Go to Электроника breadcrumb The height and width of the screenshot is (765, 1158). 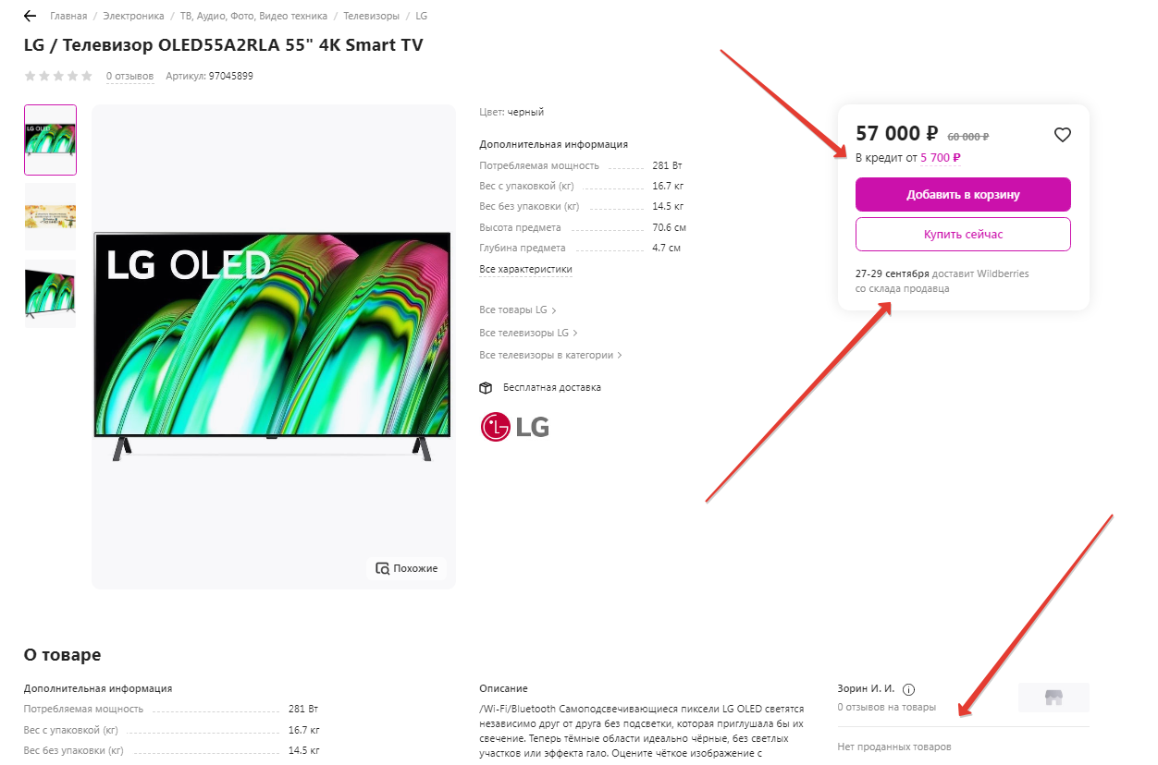click(134, 17)
